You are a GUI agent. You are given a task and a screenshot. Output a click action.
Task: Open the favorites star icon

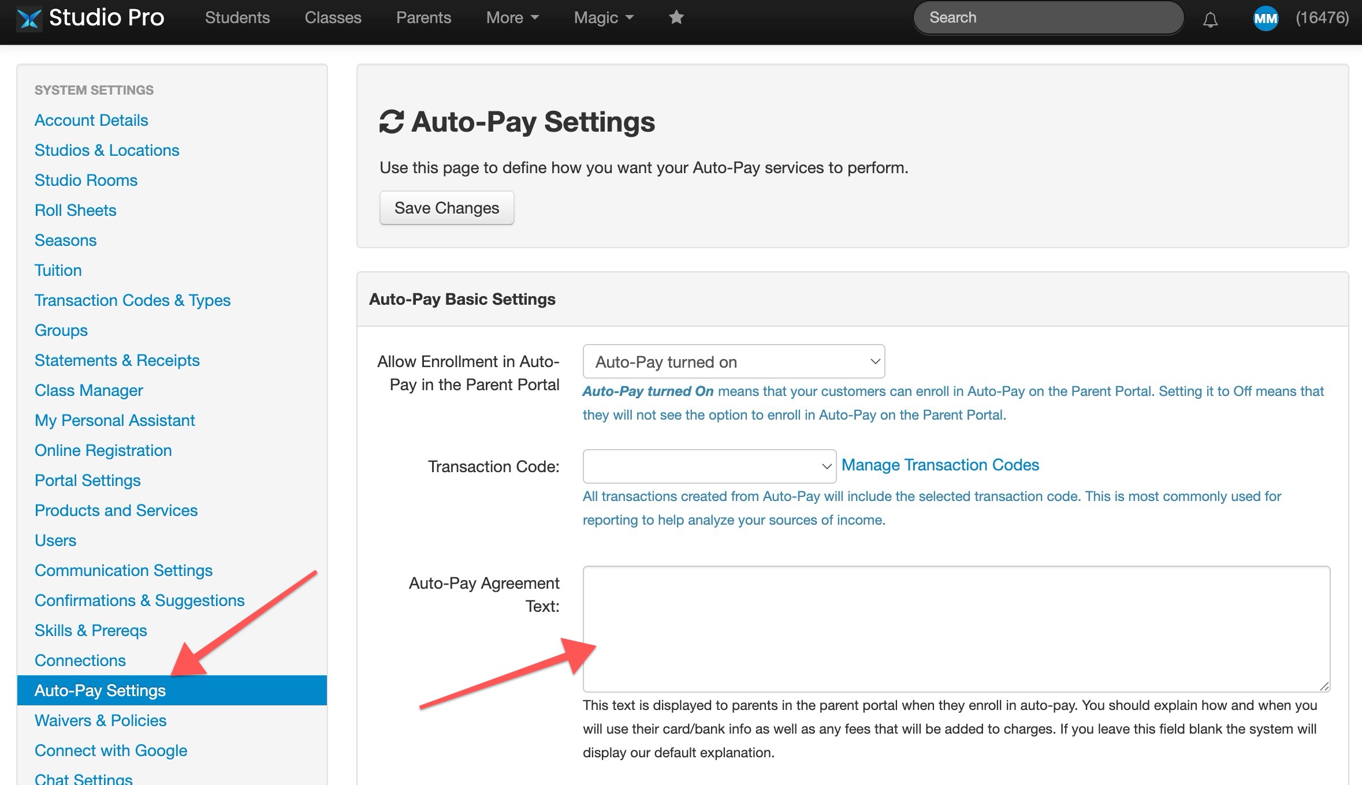pos(676,17)
